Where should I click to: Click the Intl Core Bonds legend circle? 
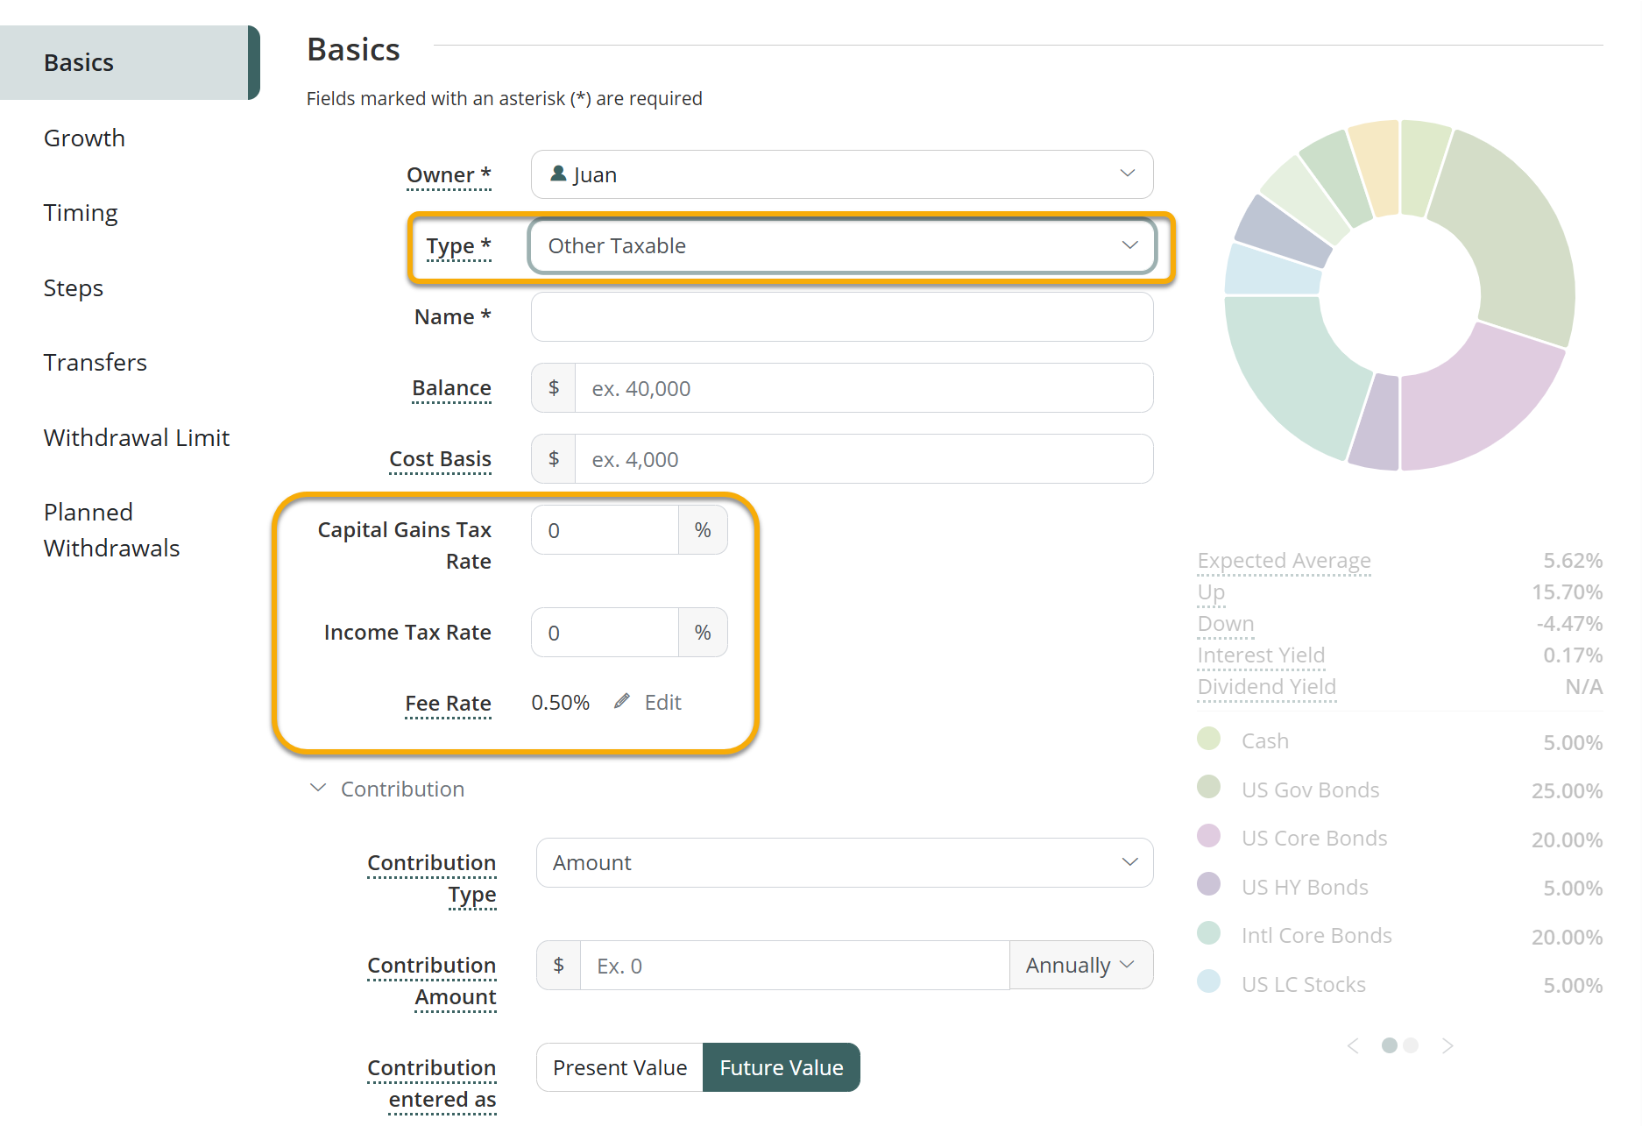tap(1209, 933)
